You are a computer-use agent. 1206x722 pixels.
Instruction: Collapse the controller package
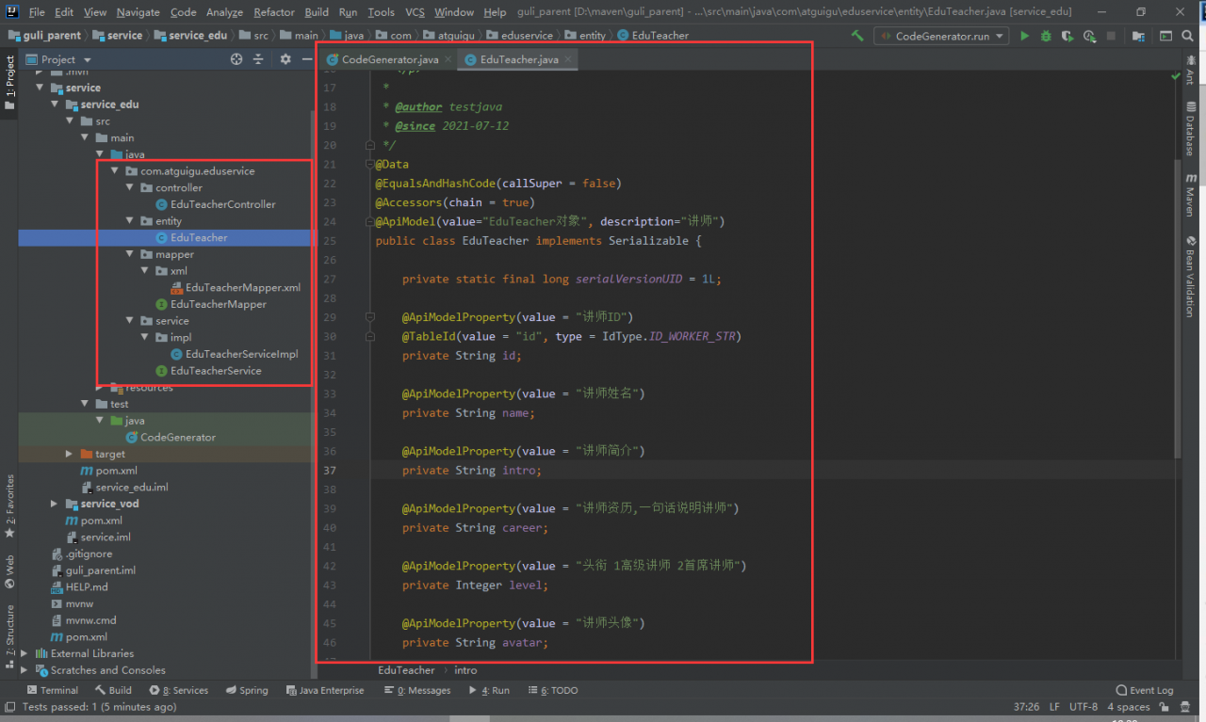130,187
